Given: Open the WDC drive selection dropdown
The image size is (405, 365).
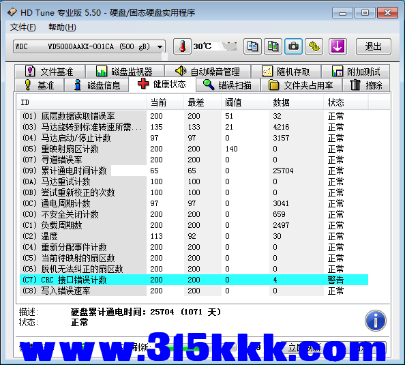Looking at the screenshot, I should (89, 46).
